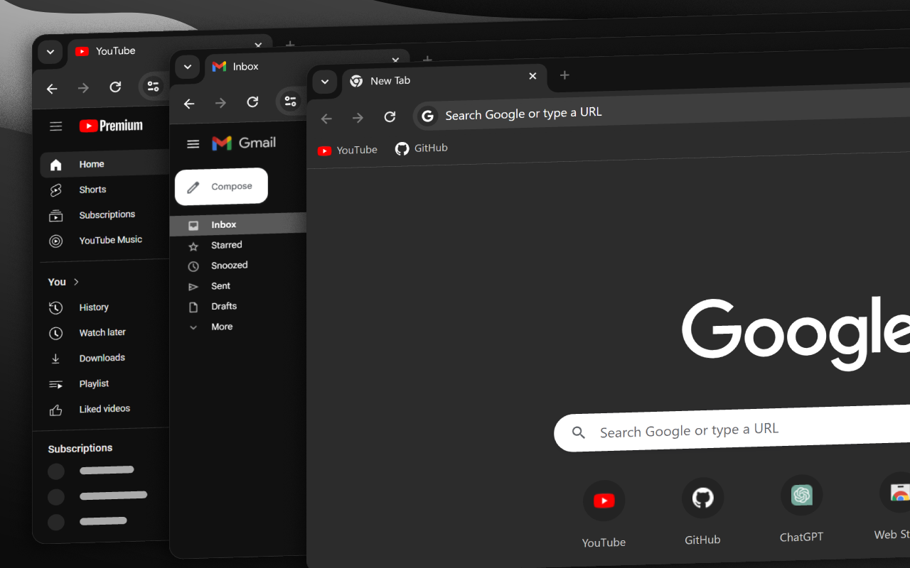Open the Starred folder in Gmail

pyautogui.click(x=226, y=245)
